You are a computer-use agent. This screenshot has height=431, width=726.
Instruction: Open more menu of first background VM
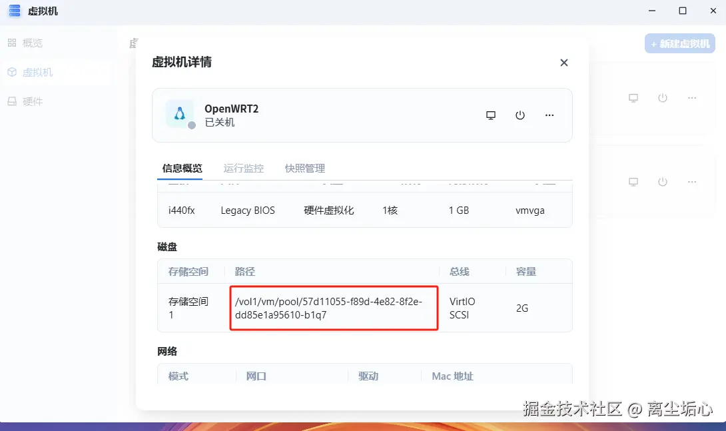click(692, 98)
